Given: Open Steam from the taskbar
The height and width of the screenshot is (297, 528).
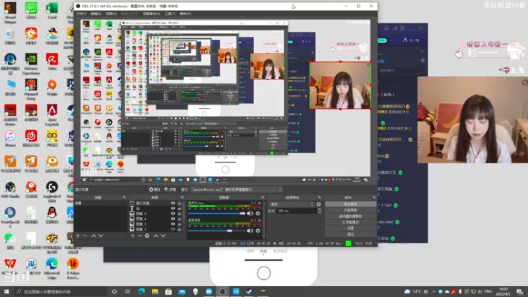Looking at the screenshot, I should point(249,291).
